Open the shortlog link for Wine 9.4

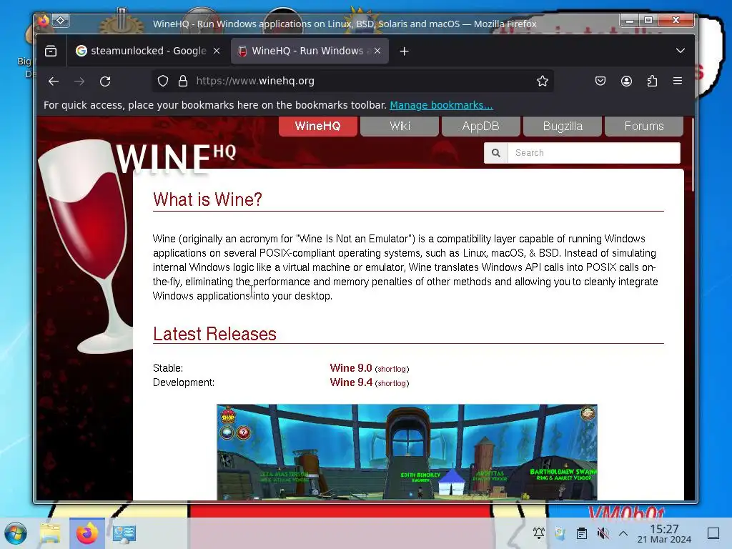click(x=392, y=383)
